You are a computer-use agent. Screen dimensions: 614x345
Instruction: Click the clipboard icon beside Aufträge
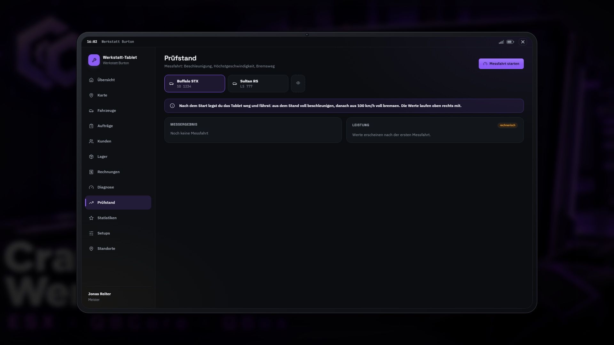click(x=91, y=126)
